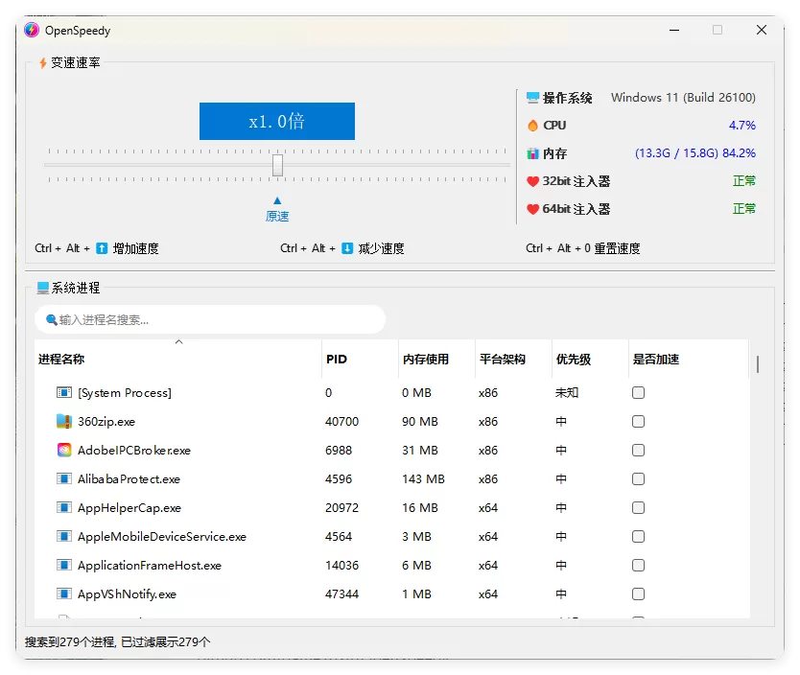This screenshot has height=675, width=800.
Task: Click the 360zip.exe process icon
Action: point(63,421)
